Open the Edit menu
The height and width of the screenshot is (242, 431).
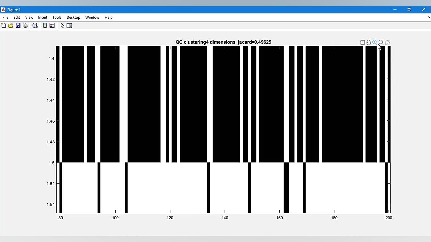pyautogui.click(x=17, y=18)
